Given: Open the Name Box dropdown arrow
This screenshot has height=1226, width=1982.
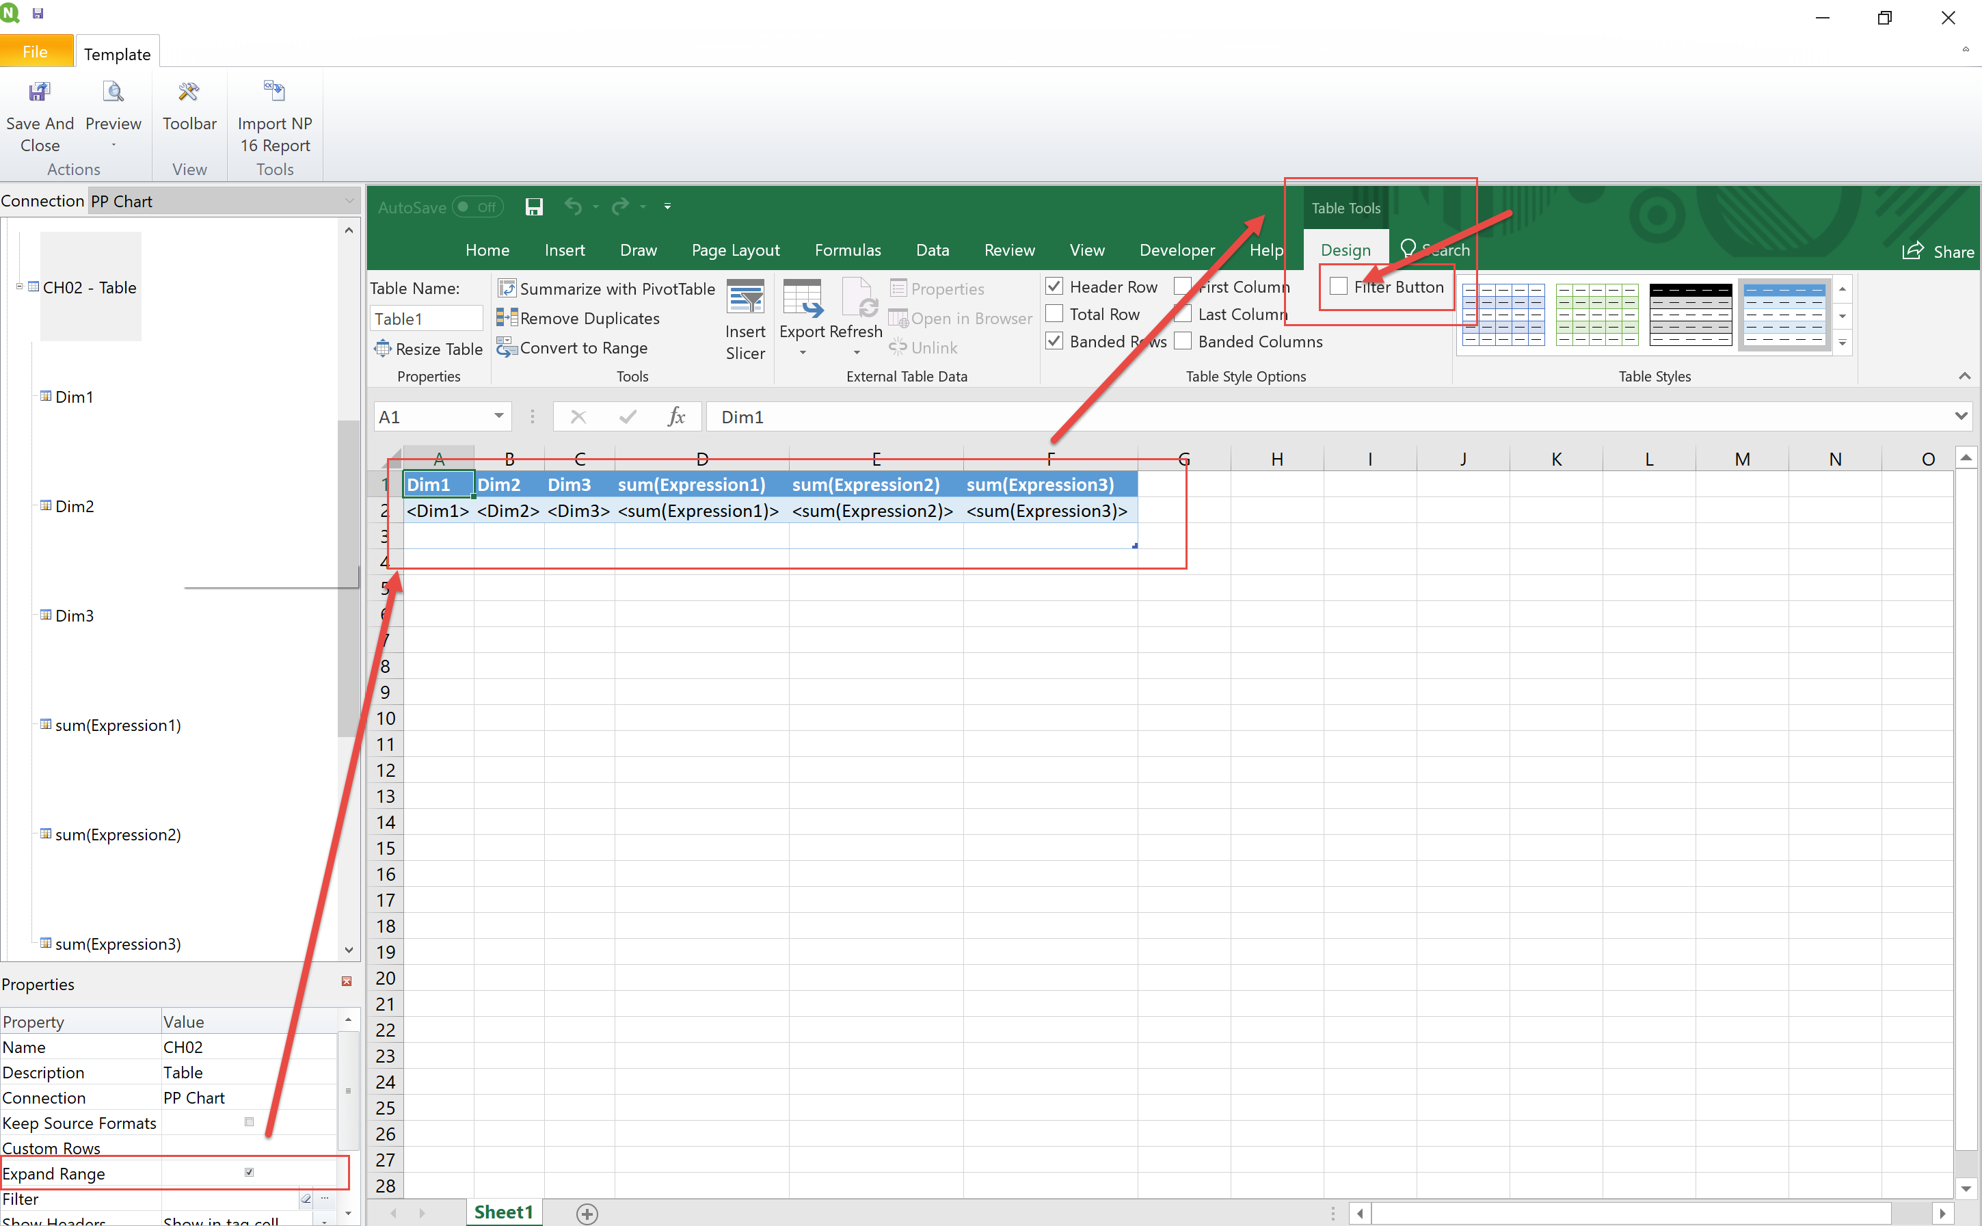Looking at the screenshot, I should pyautogui.click(x=498, y=416).
